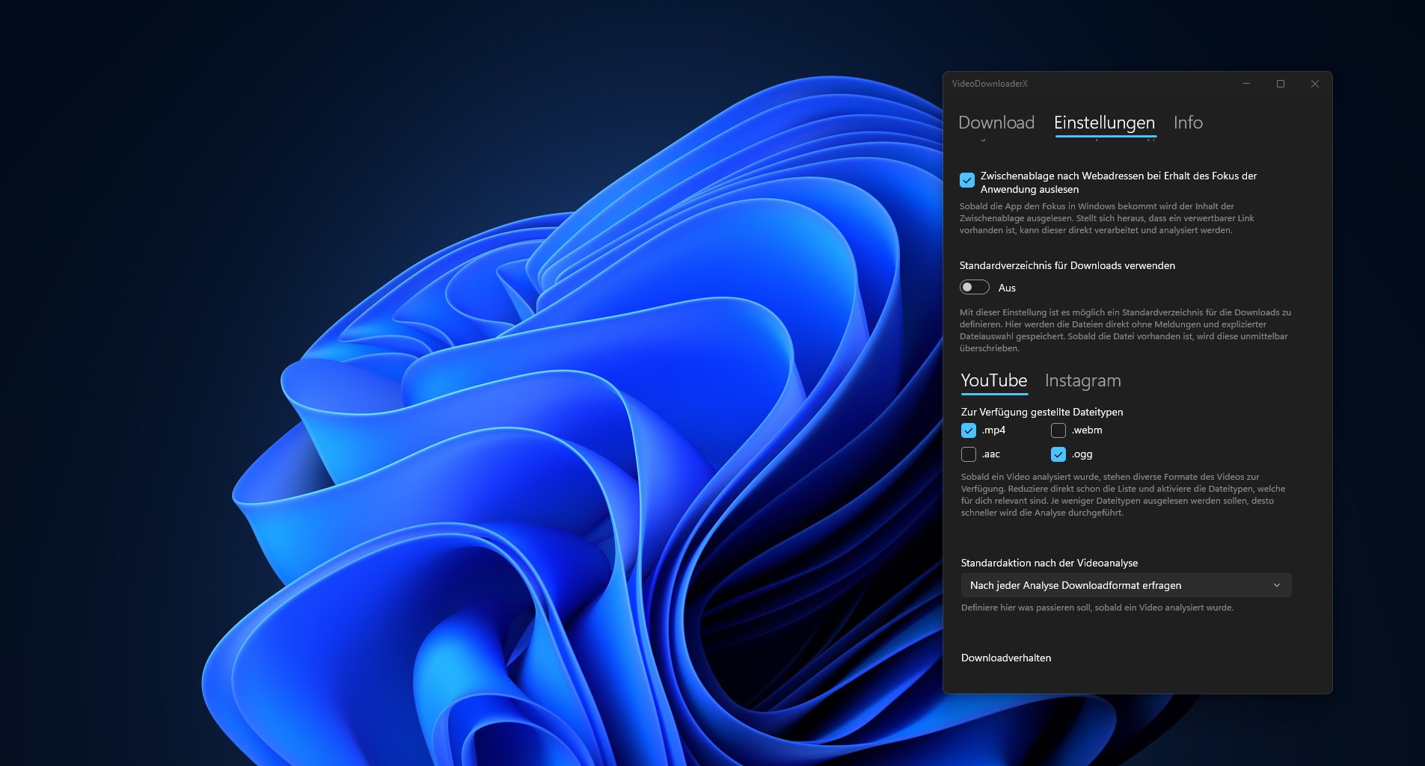This screenshot has width=1425, height=766.
Task: Open the Einstellungen tab
Action: pos(1104,123)
